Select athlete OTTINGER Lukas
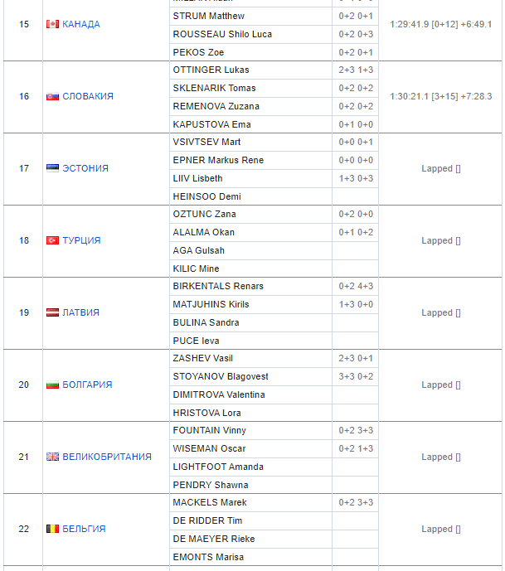The height and width of the screenshot is (571, 505). coord(211,70)
